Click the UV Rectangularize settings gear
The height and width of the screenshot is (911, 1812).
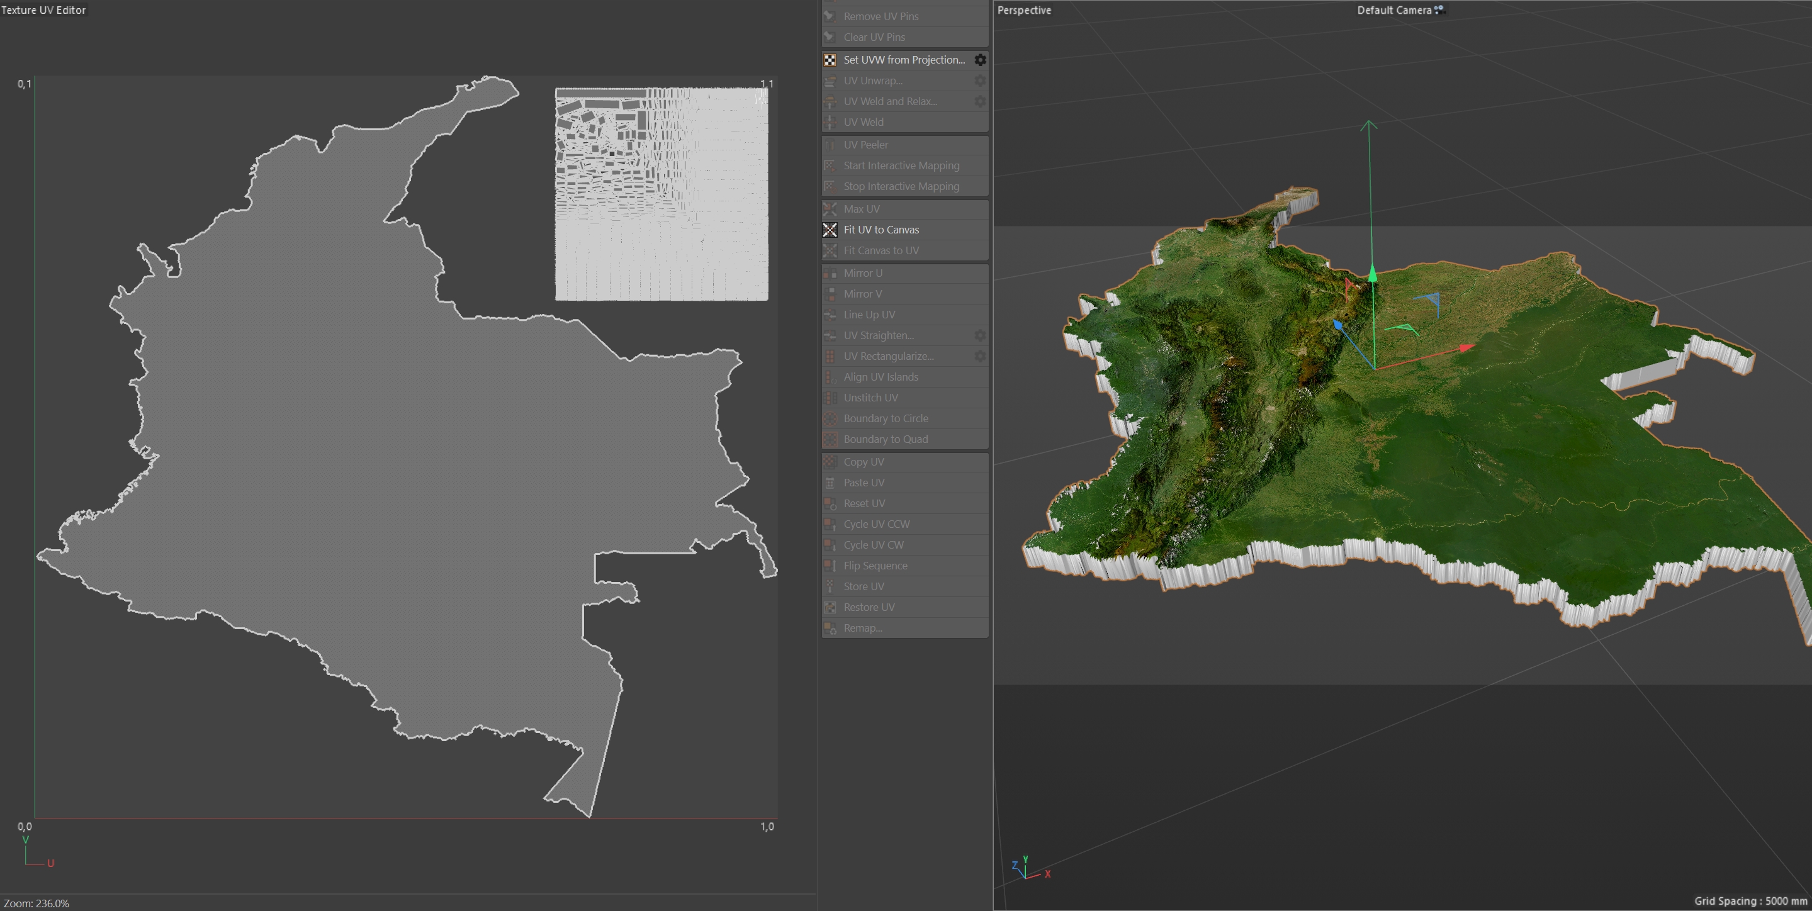point(980,356)
